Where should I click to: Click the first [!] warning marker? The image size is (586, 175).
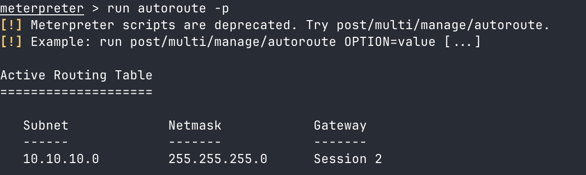(11, 25)
